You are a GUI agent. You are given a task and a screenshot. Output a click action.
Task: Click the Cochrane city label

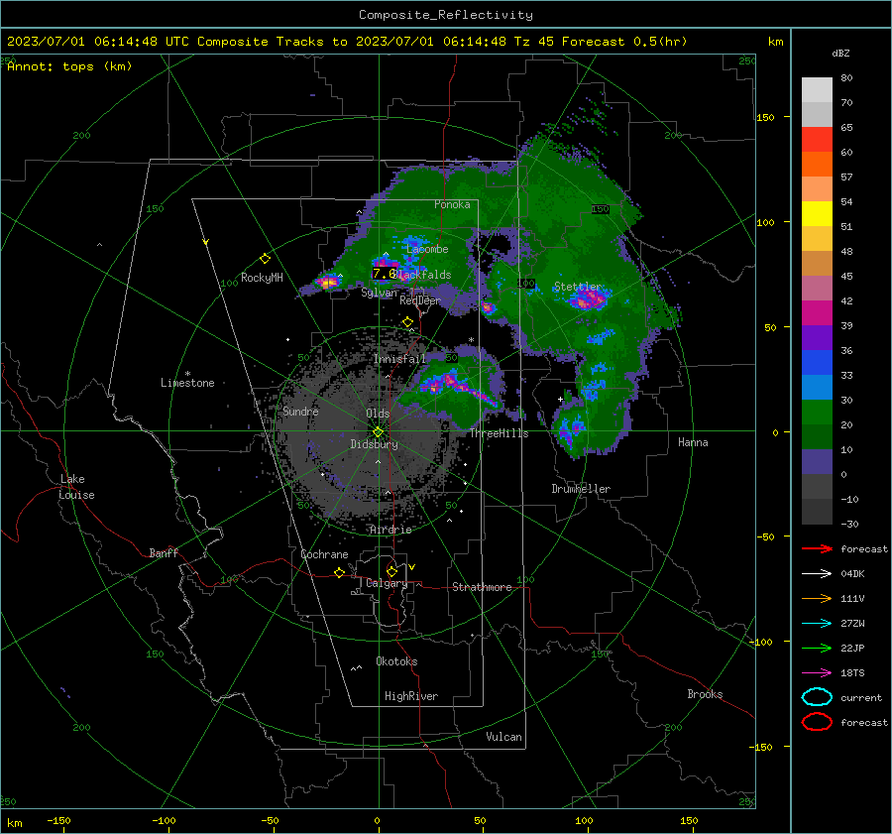[x=324, y=554]
